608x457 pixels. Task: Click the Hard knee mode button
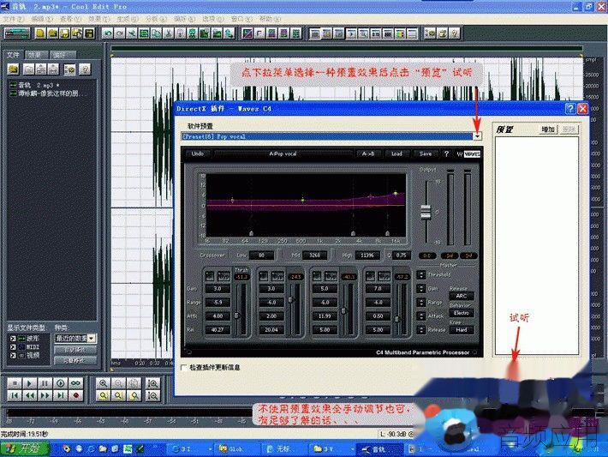(462, 330)
